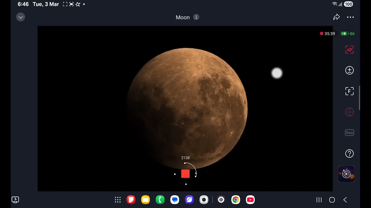
Task: Stop recording with the red square button
Action: tap(185, 174)
